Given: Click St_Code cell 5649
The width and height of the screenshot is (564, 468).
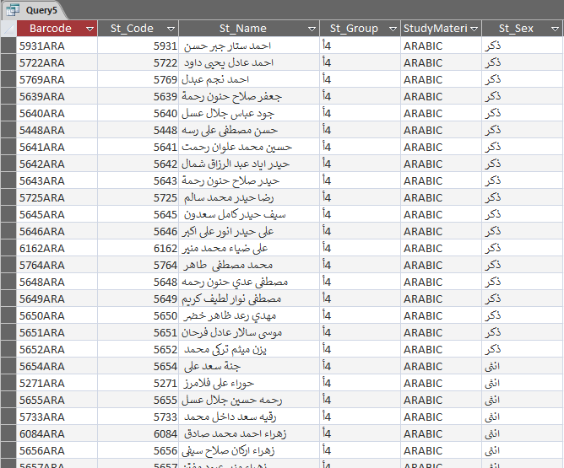Looking at the screenshot, I should click(x=138, y=299).
